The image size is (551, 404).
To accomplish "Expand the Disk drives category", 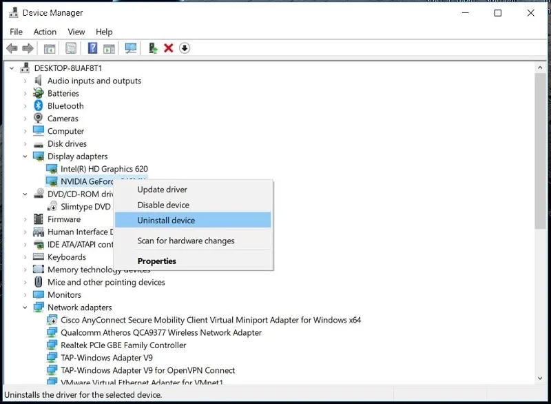I will point(25,144).
